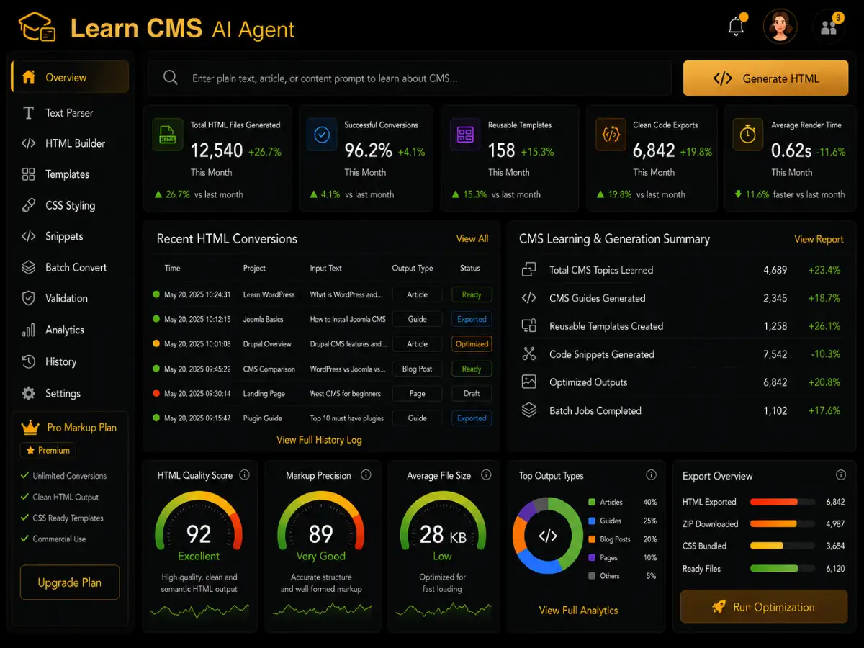Click the Total CMS Topics Learned icon
The height and width of the screenshot is (648, 864).
[x=529, y=270]
